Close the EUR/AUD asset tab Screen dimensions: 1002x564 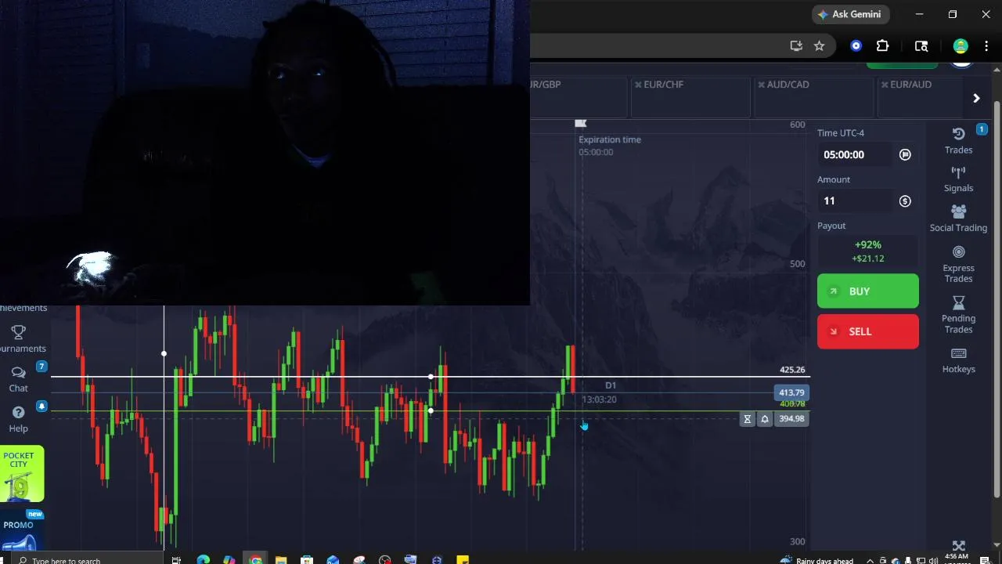pos(885,85)
